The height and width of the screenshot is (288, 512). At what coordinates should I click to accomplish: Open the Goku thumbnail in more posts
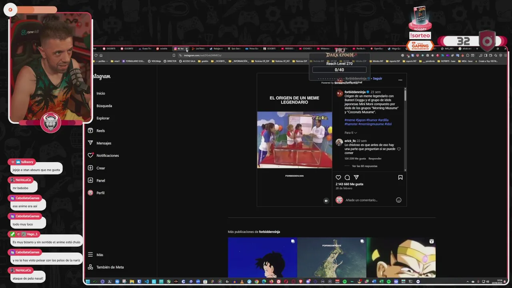point(262,257)
